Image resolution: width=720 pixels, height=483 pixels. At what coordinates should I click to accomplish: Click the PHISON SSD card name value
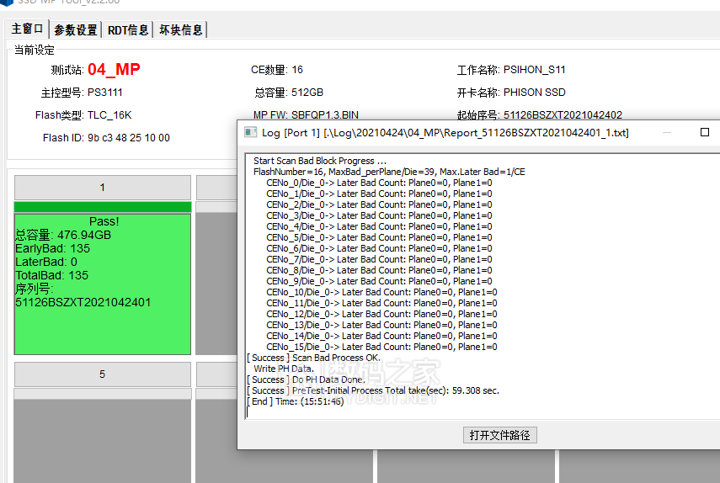pos(535,93)
